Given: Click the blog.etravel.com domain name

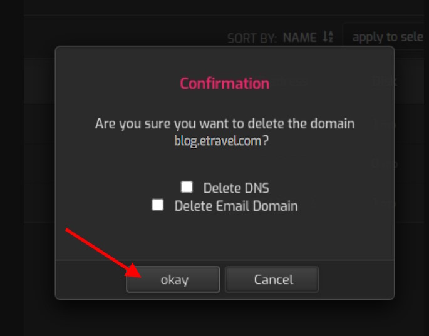Looking at the screenshot, I should [x=218, y=141].
